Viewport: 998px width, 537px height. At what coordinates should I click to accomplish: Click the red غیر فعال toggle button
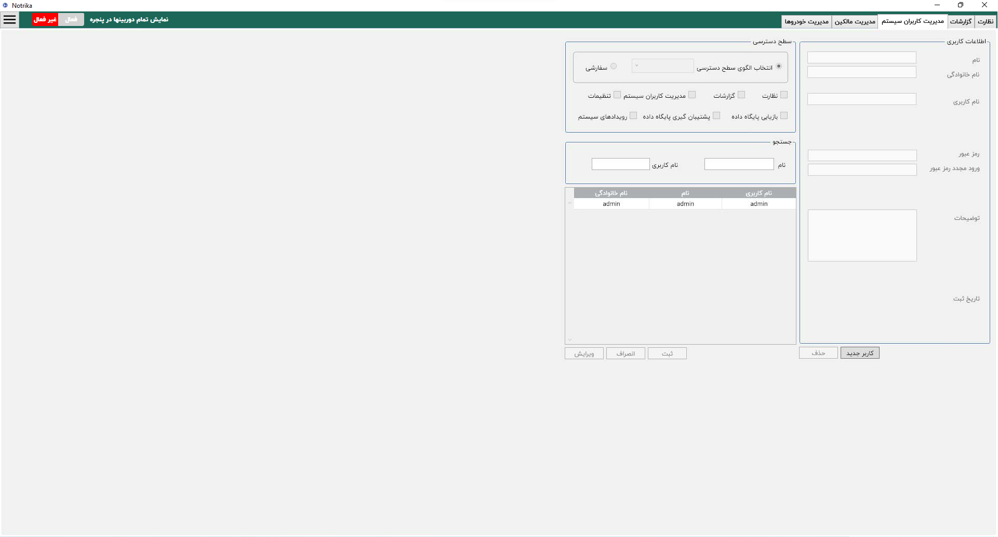click(45, 20)
